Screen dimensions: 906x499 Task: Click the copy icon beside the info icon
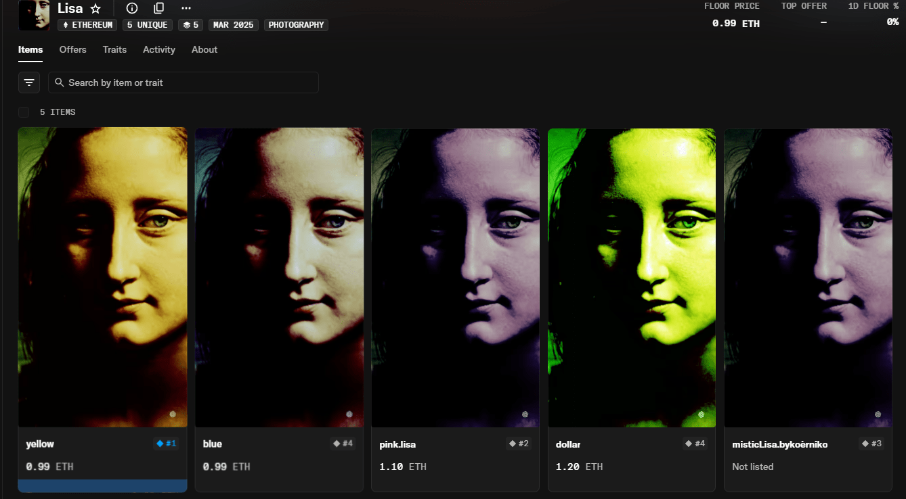click(159, 8)
